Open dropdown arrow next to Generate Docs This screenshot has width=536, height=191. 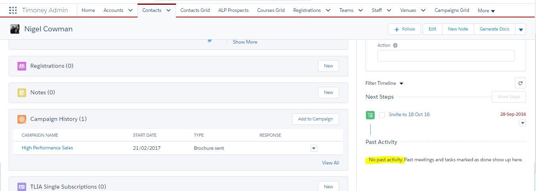(521, 29)
